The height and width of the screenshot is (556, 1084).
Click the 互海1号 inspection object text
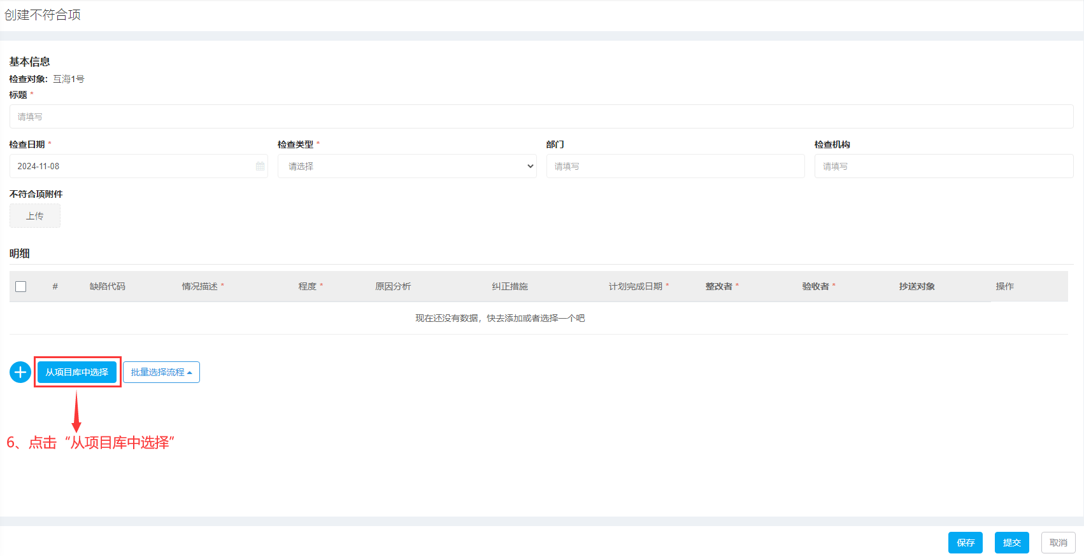pyautogui.click(x=69, y=79)
